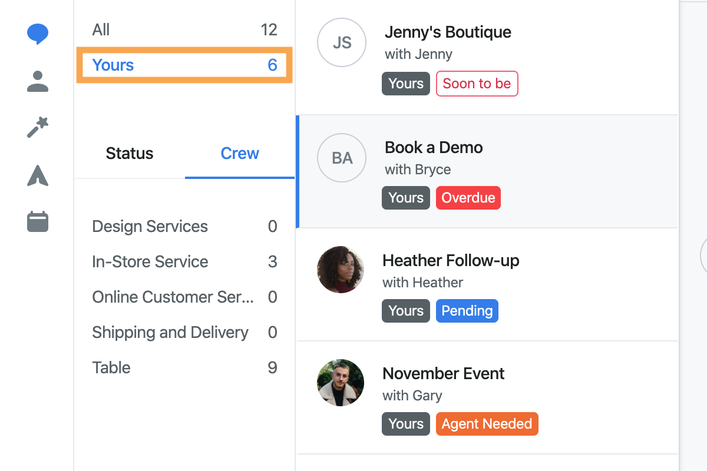Screen dimensions: 707x471
Task: Click the count 3 beside In-Store Service
Action: pyautogui.click(x=272, y=262)
